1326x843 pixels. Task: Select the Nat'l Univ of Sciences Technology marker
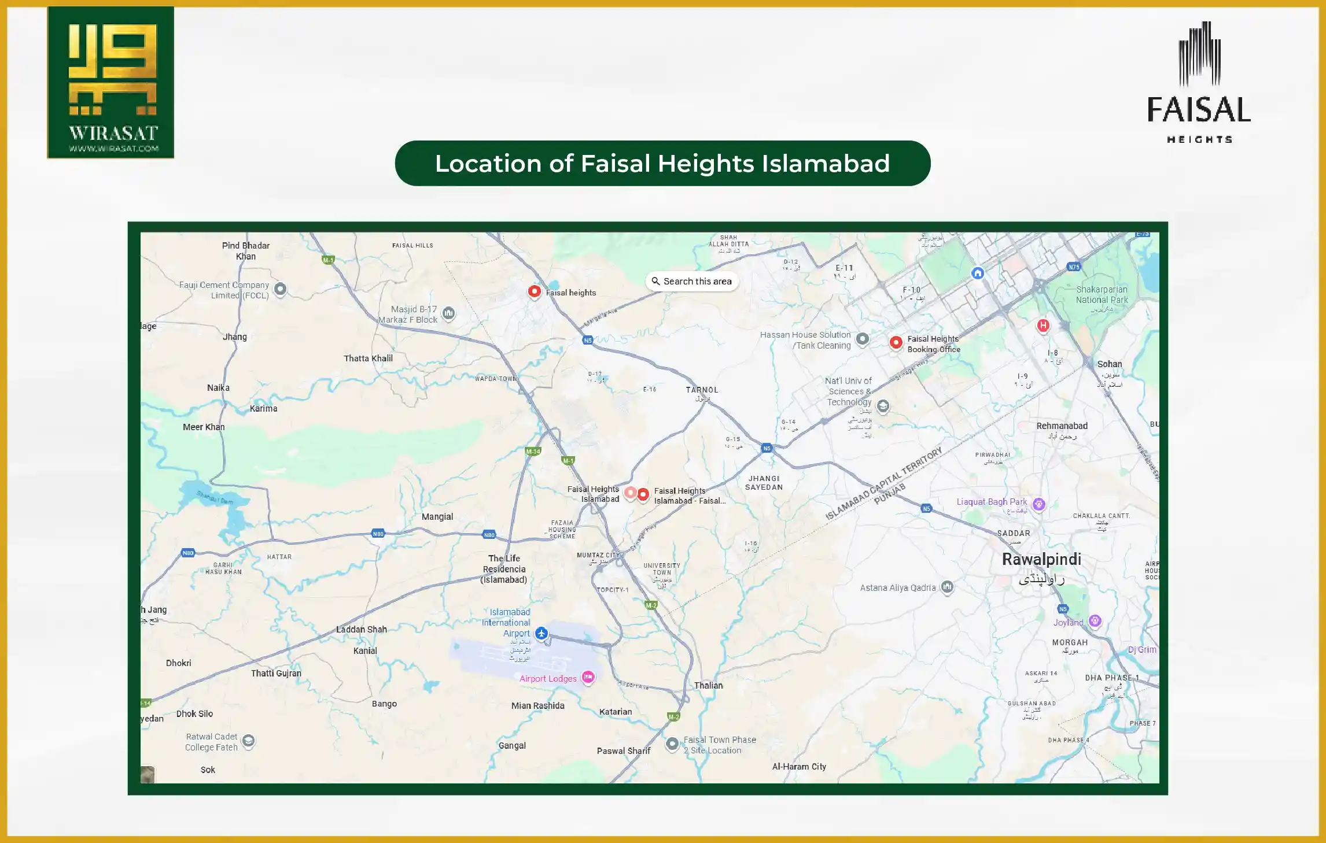(x=882, y=406)
